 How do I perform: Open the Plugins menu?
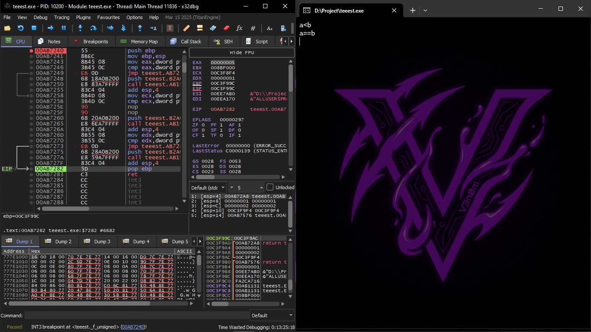83,17
